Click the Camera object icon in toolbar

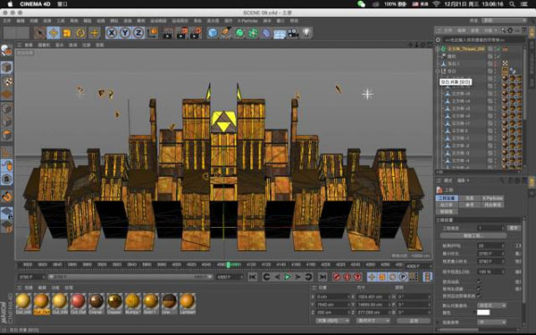pos(293,33)
